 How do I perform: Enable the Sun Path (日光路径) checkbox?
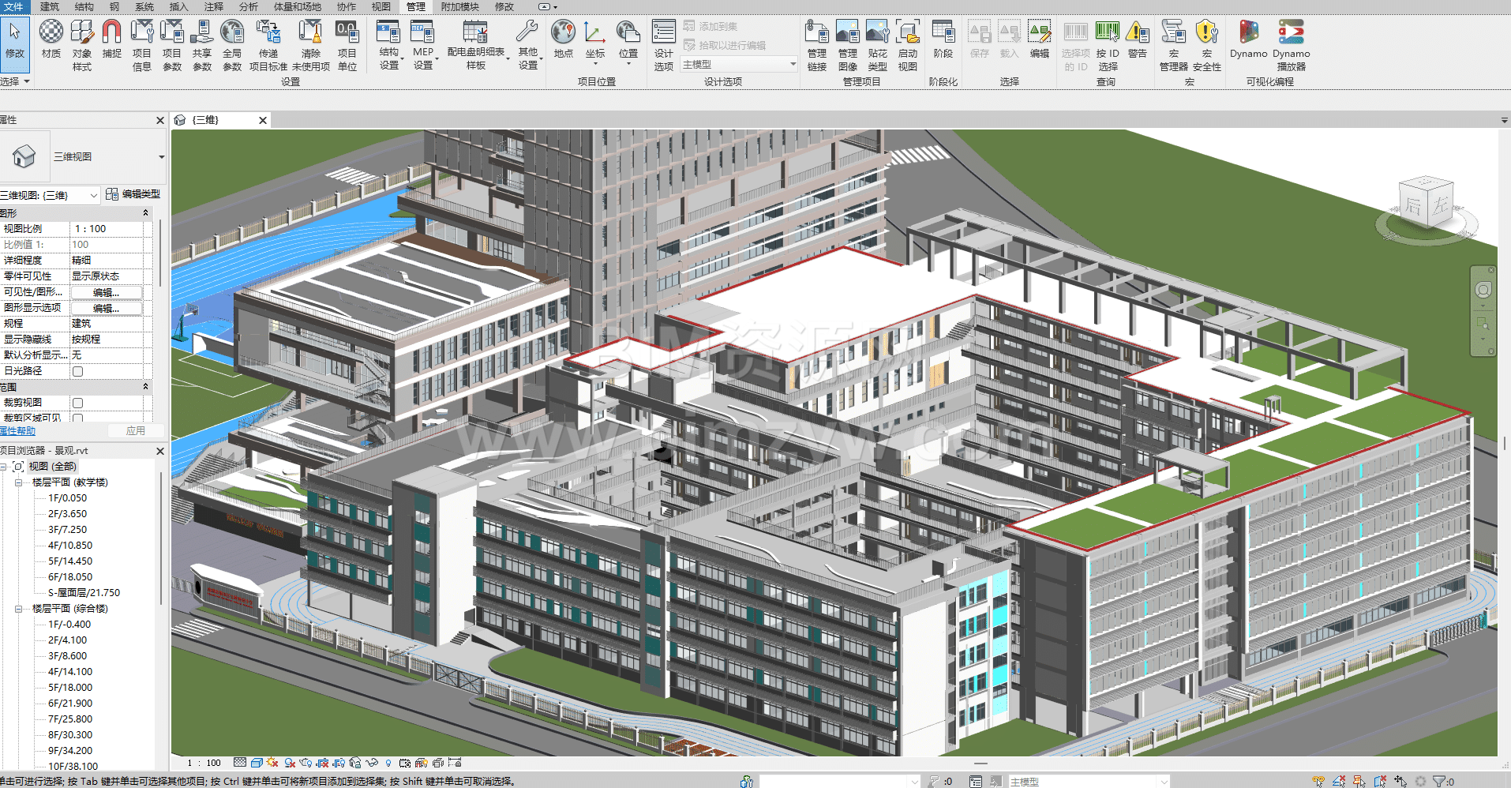(x=78, y=371)
